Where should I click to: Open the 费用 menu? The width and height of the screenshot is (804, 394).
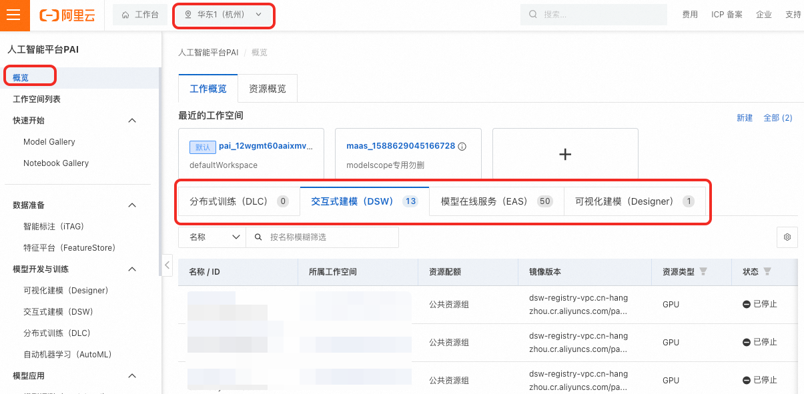690,15
